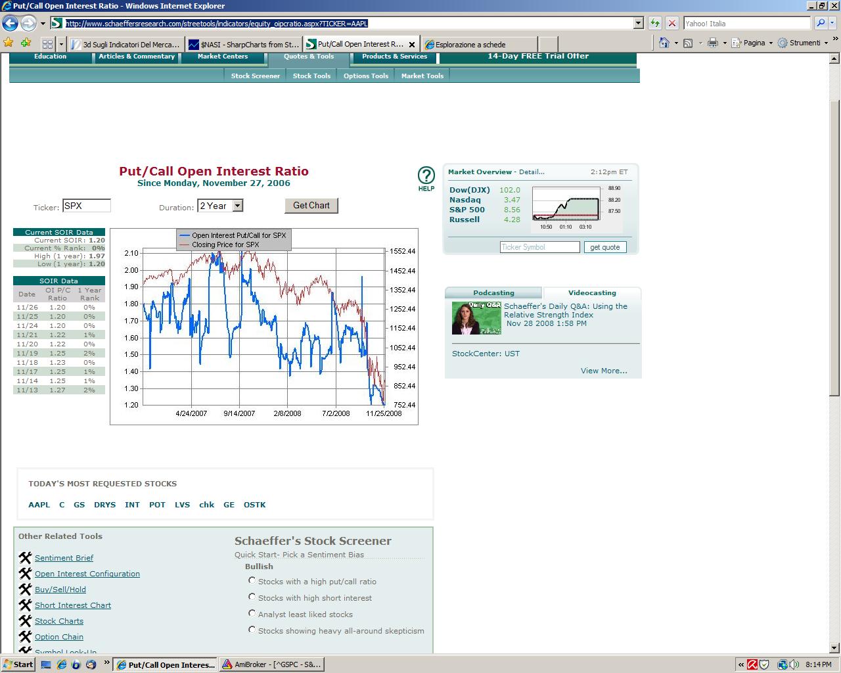
Task: Click the tools icon beside Short Interest Chart
Action: (x=25, y=605)
